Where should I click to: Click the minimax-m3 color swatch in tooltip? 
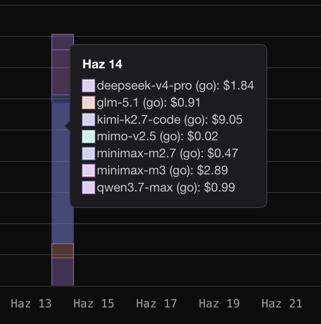89,170
